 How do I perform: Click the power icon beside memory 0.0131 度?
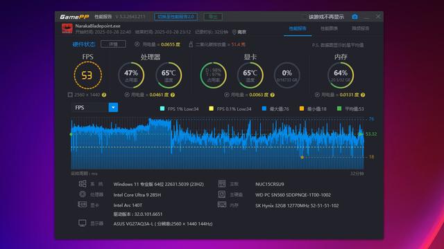click(317, 95)
